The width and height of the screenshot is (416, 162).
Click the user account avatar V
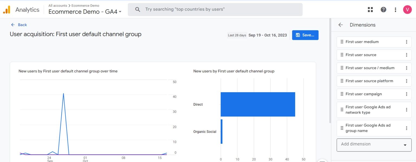coord(407,10)
